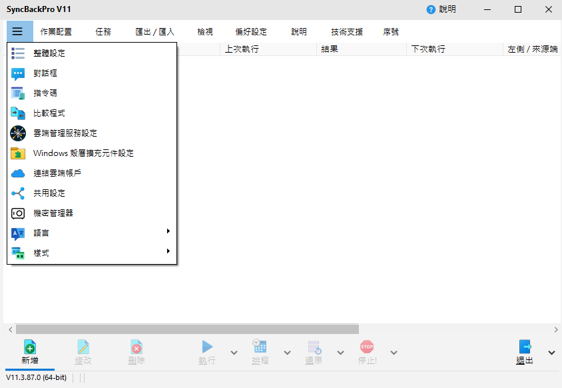Click the 修改 pencil edit icon
The image size is (562, 388).
pyautogui.click(x=83, y=347)
